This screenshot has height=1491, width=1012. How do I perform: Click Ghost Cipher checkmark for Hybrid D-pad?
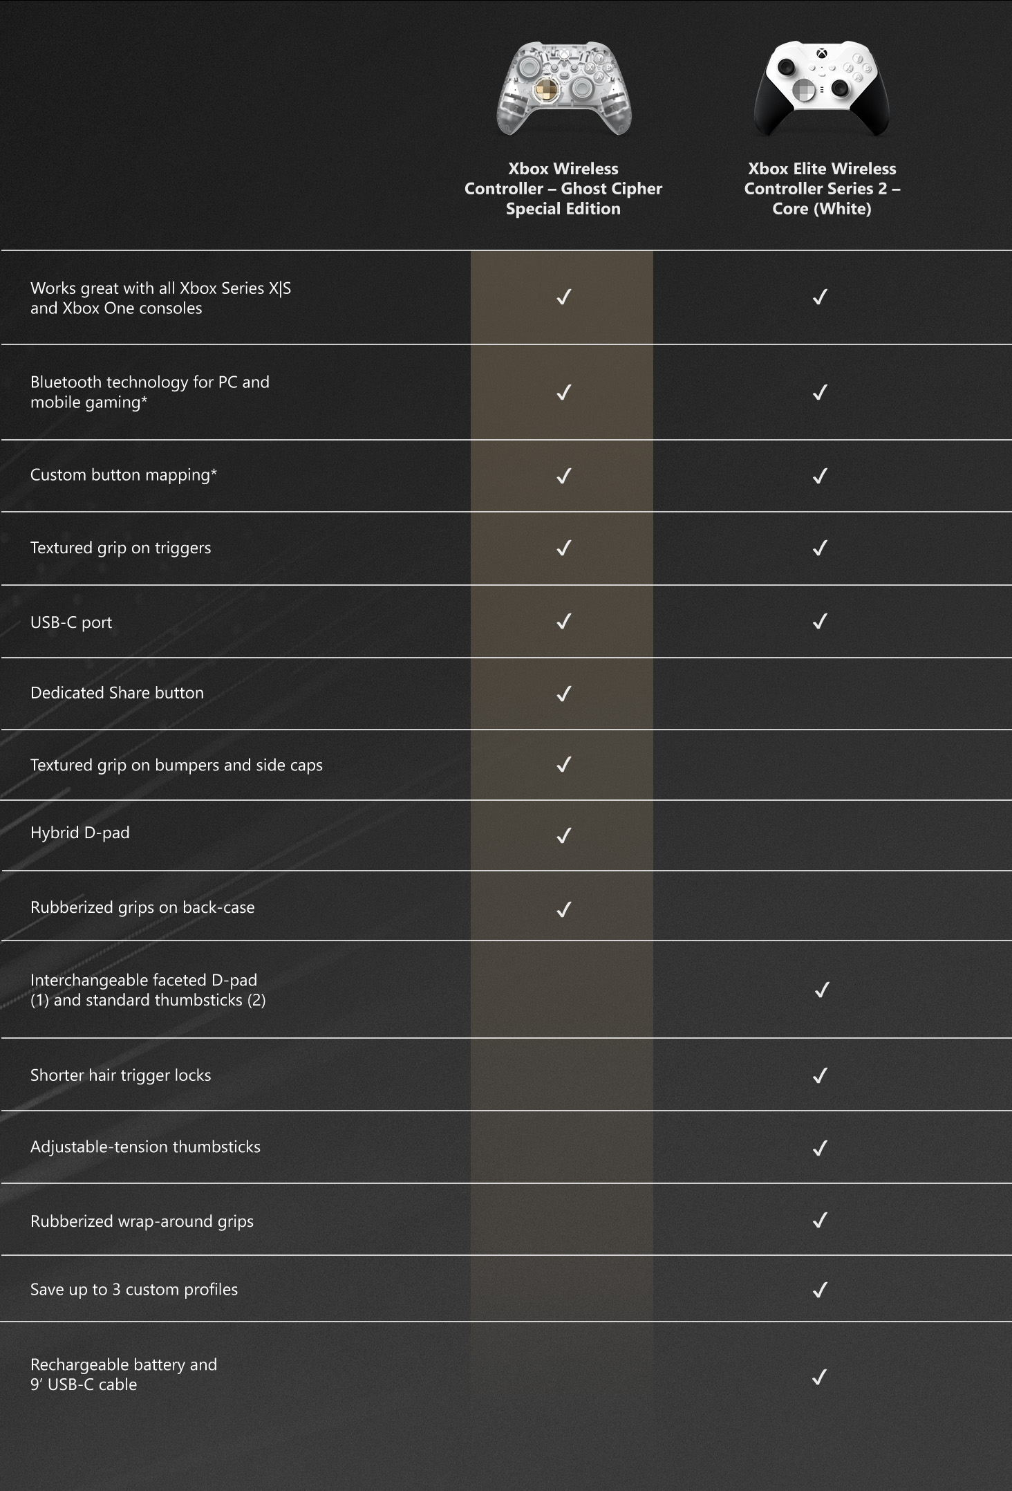tap(564, 835)
